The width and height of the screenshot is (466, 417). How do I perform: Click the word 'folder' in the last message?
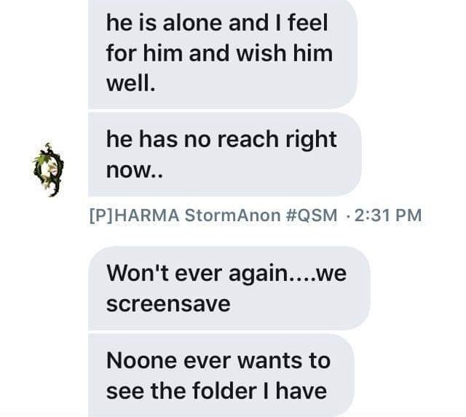[x=224, y=390]
